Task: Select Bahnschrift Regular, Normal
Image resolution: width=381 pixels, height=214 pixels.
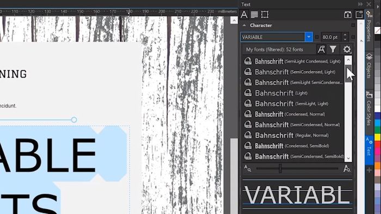Action: pyautogui.click(x=293, y=135)
